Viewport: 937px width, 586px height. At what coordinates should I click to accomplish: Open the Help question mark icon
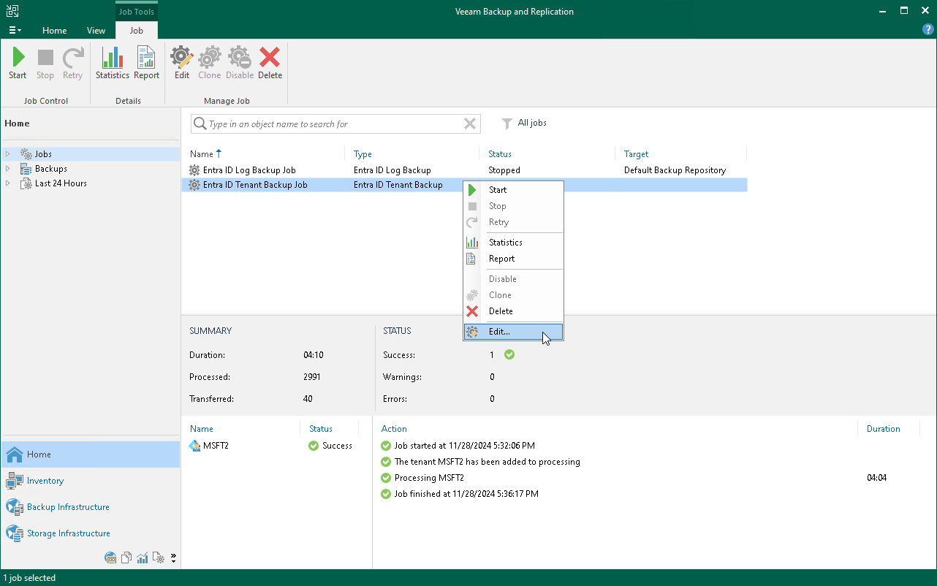pyautogui.click(x=928, y=30)
